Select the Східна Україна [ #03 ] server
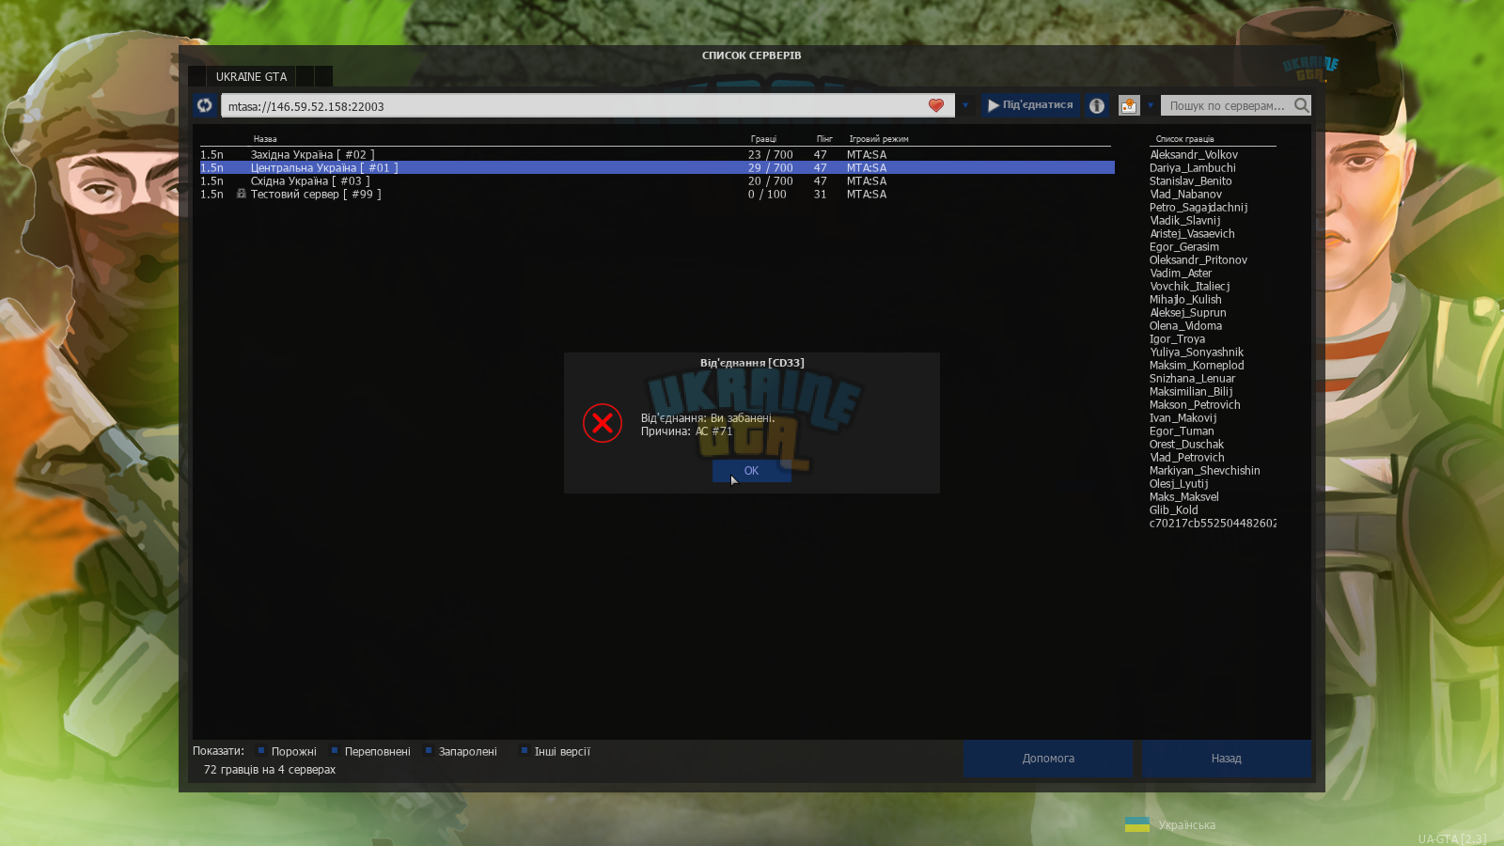The width and height of the screenshot is (1504, 846). [x=657, y=180]
